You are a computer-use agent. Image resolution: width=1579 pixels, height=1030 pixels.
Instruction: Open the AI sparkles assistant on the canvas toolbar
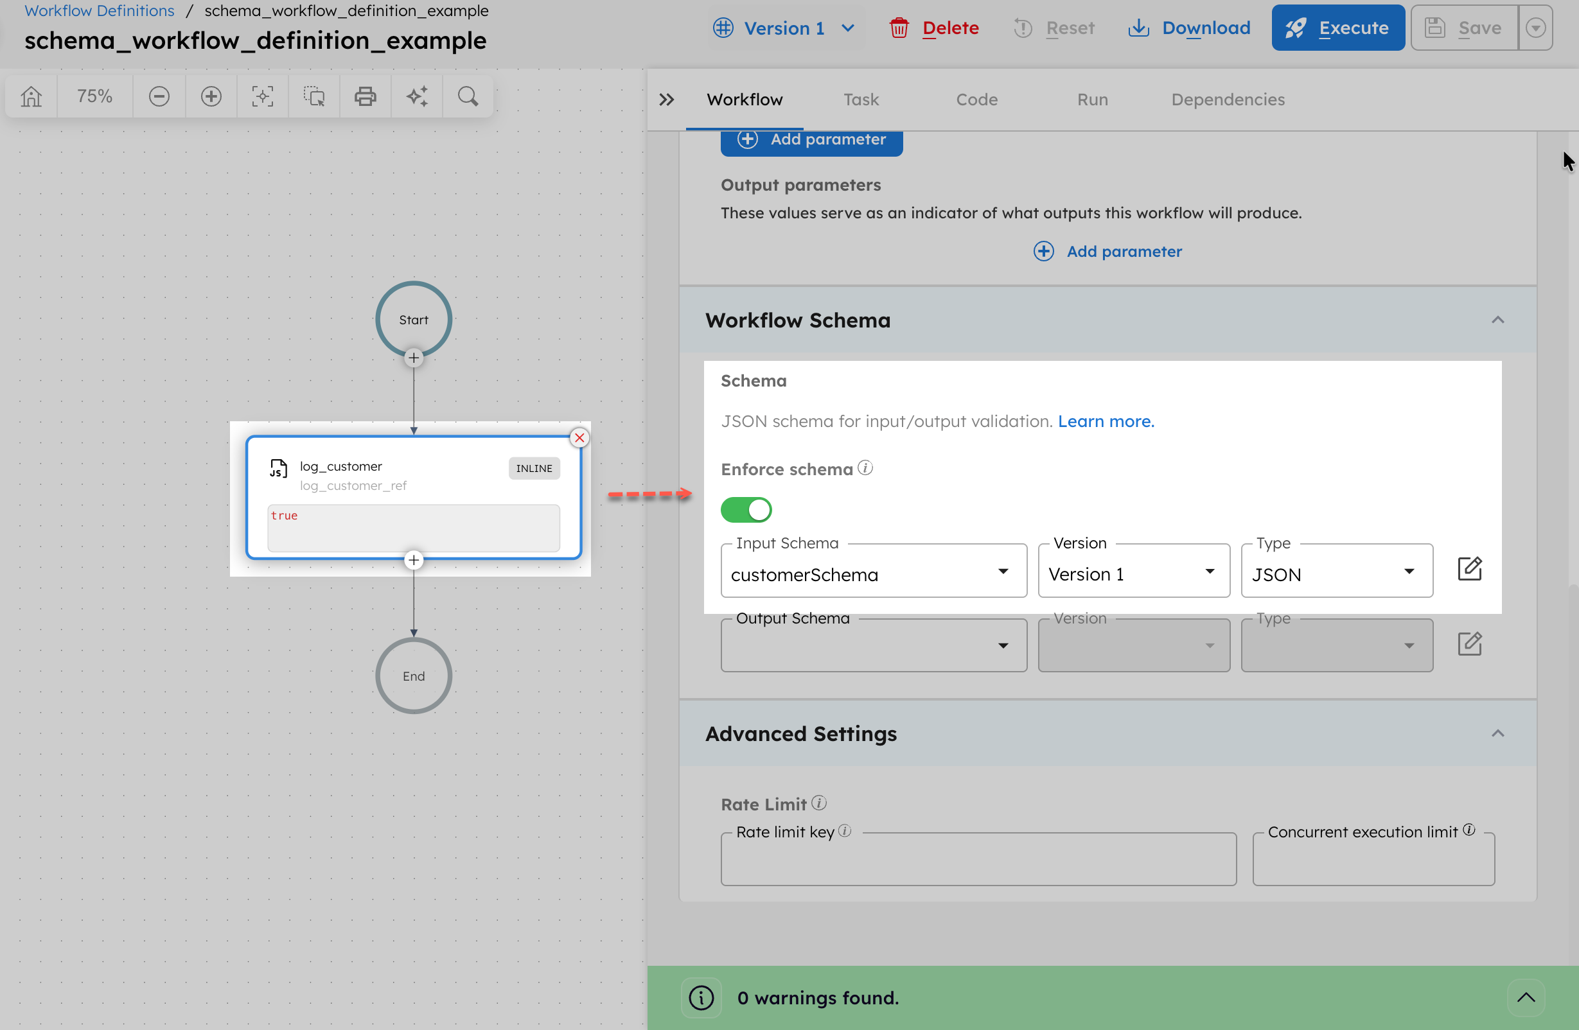tap(418, 96)
